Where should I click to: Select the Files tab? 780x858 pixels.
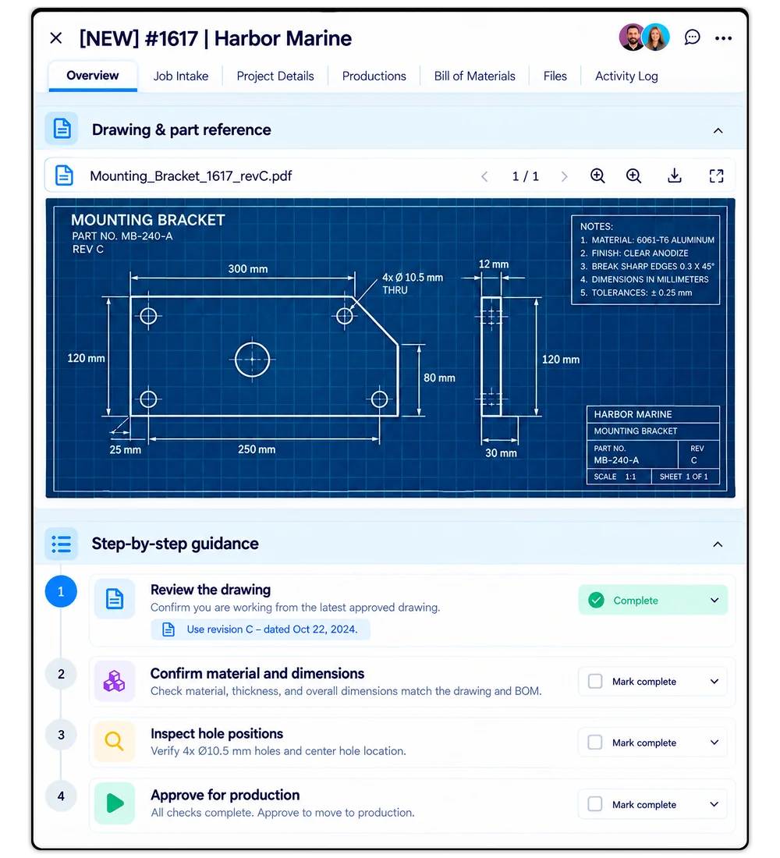pos(555,76)
